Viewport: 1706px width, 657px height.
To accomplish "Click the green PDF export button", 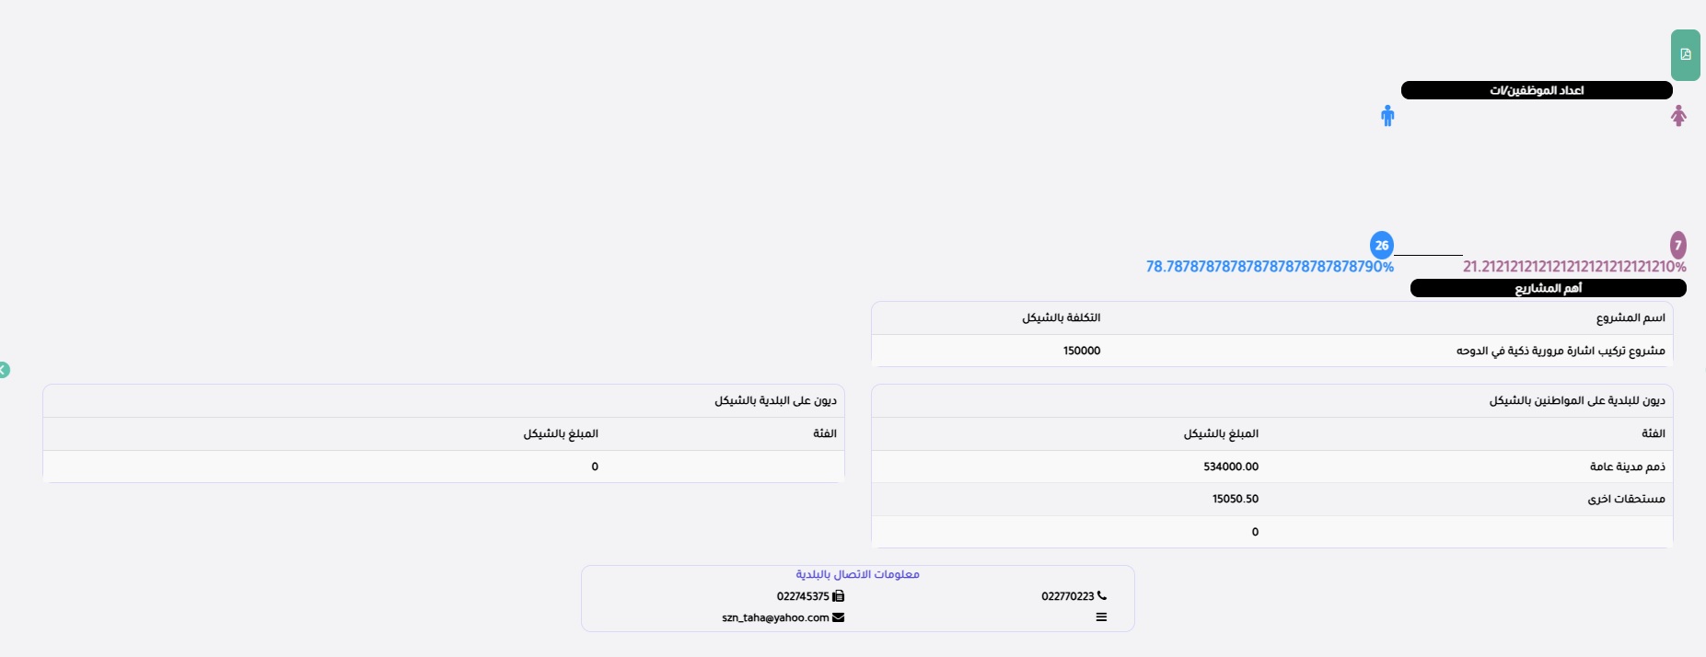I will tap(1685, 55).
